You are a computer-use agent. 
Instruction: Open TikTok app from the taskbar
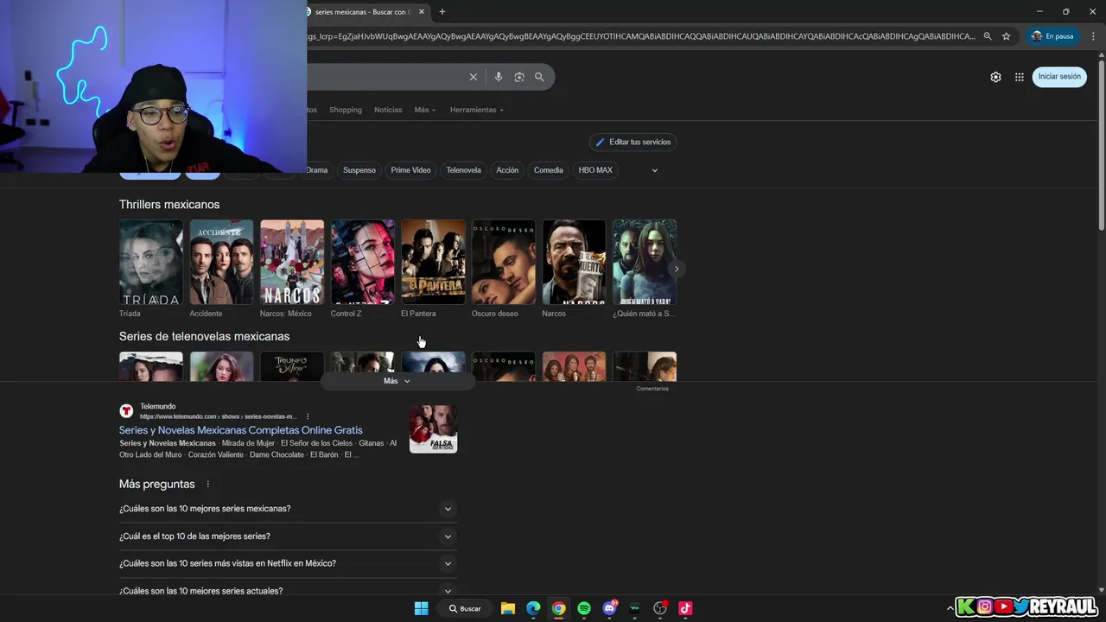(x=685, y=608)
